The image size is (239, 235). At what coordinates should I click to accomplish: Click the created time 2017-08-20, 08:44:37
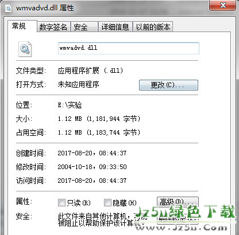coord(92,153)
